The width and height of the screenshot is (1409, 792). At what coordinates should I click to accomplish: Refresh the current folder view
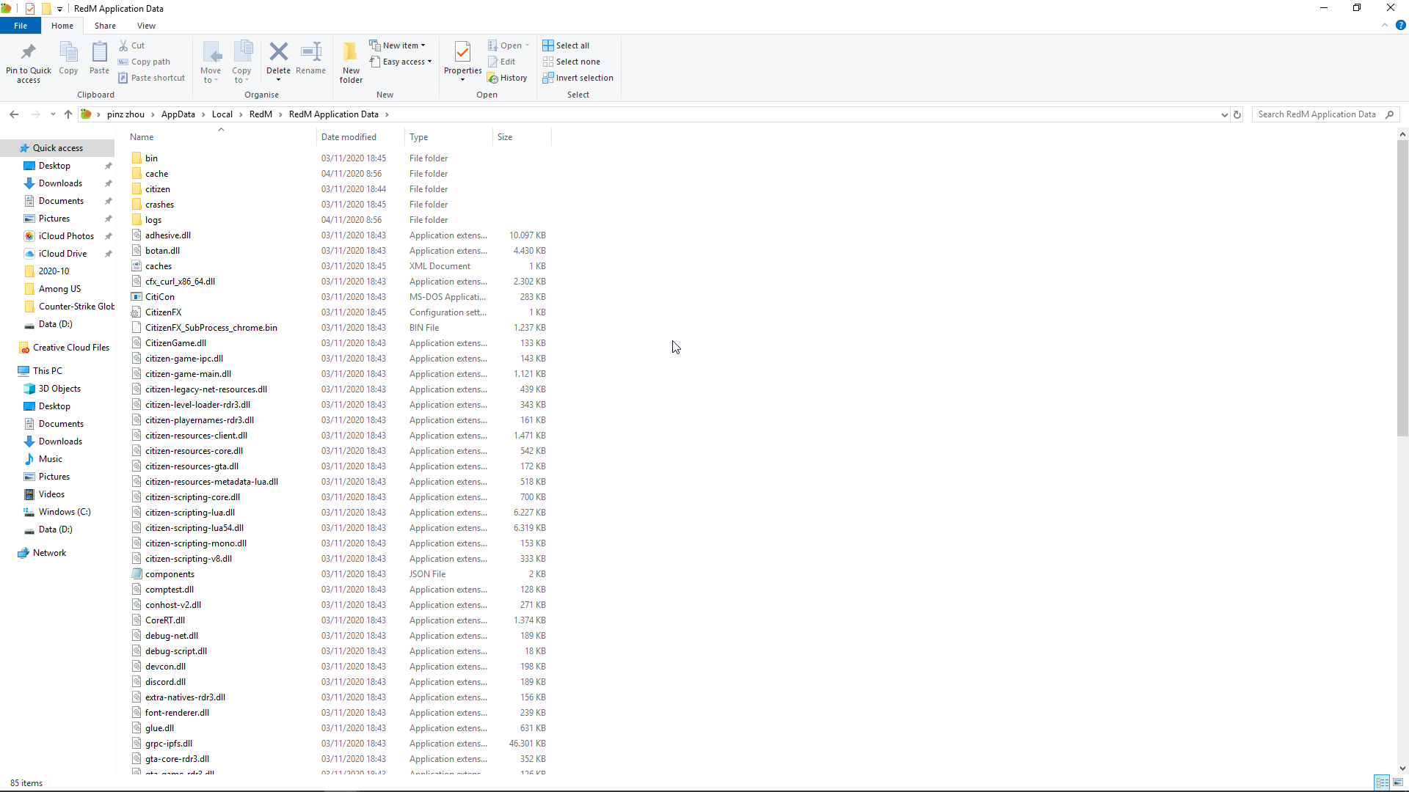pos(1237,114)
